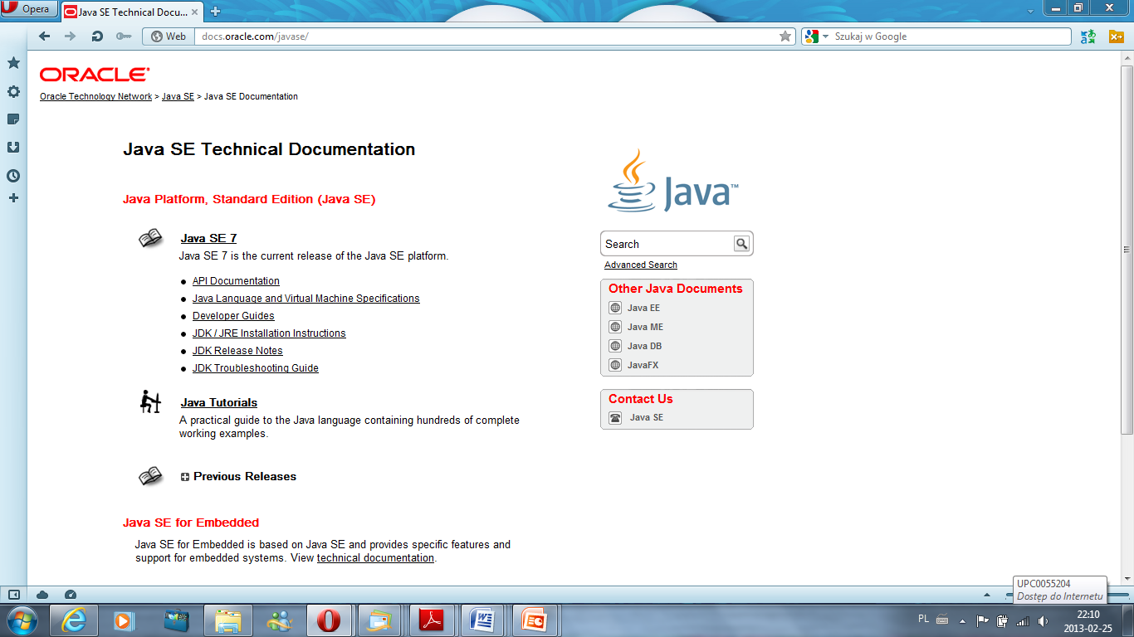
Task: Open the Advanced Search link
Action: tap(641, 265)
